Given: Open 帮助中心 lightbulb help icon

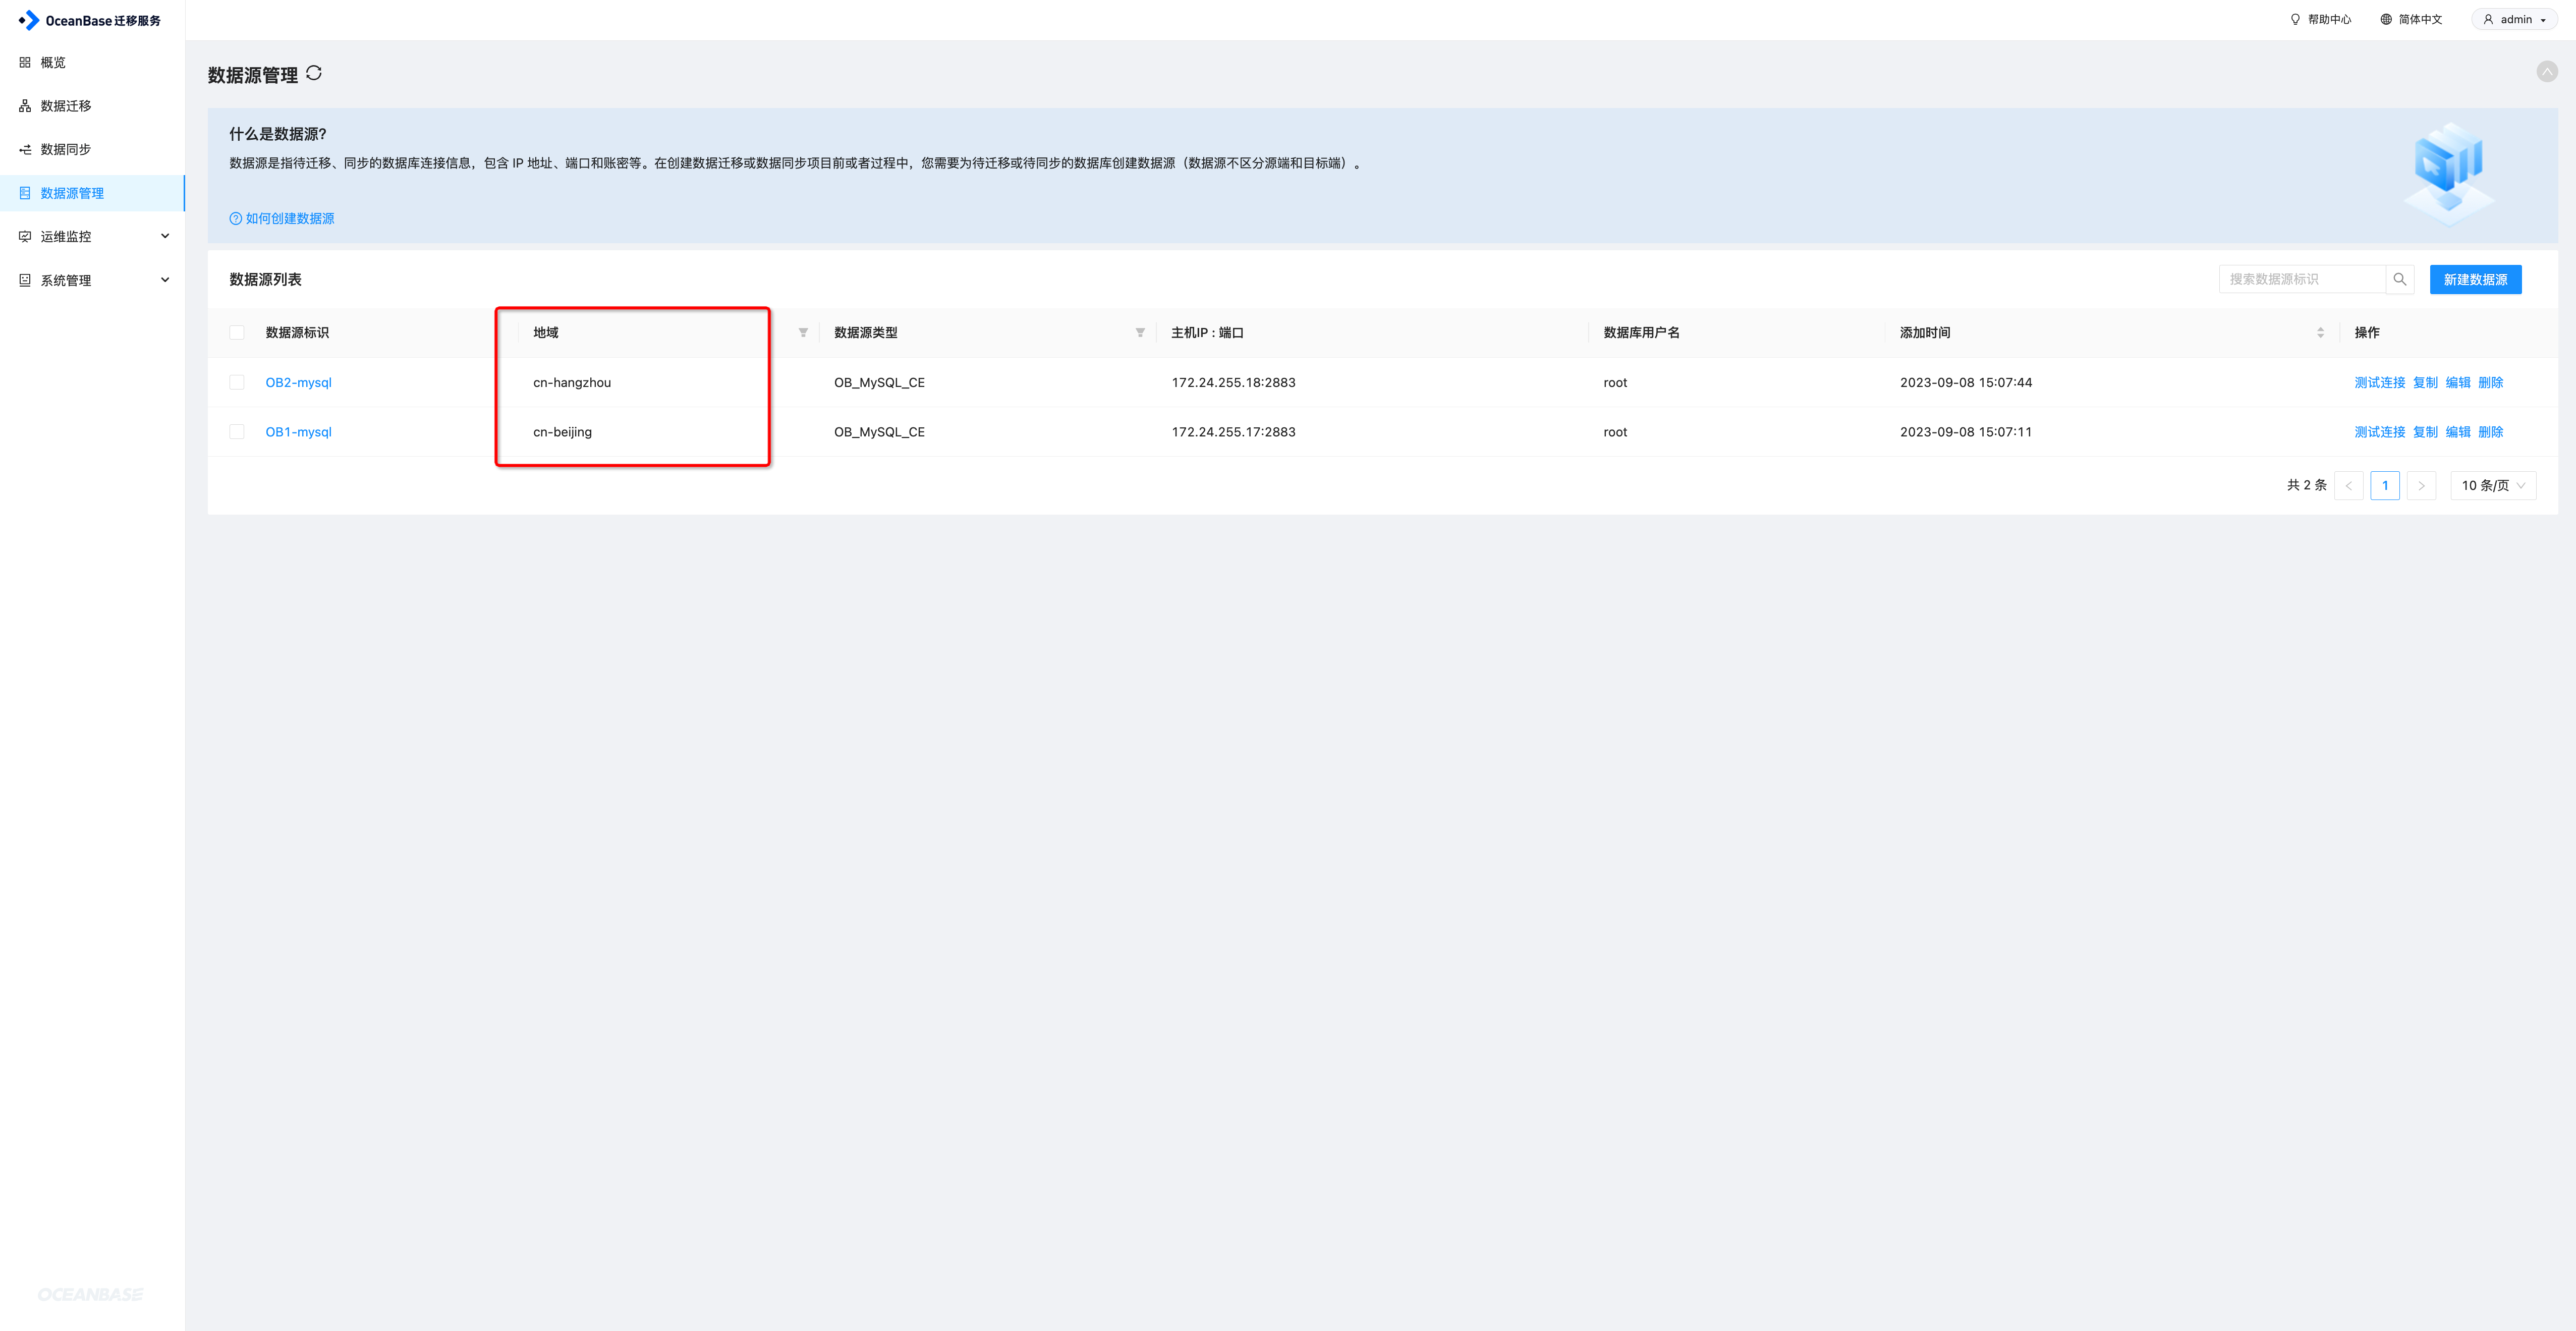Looking at the screenshot, I should tap(2295, 20).
